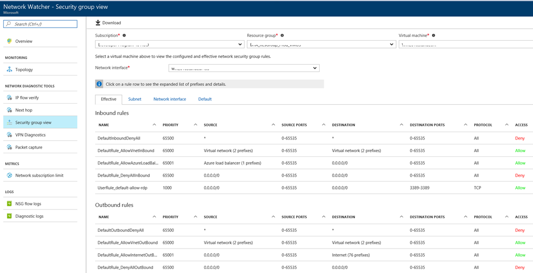Open Topology via its sidebar icon
Viewport: 533px width, 273px height.
[x=9, y=69]
